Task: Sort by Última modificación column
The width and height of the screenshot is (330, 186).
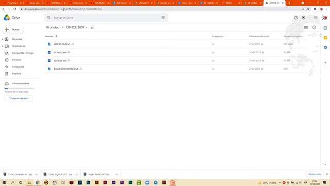Action: pos(259,37)
